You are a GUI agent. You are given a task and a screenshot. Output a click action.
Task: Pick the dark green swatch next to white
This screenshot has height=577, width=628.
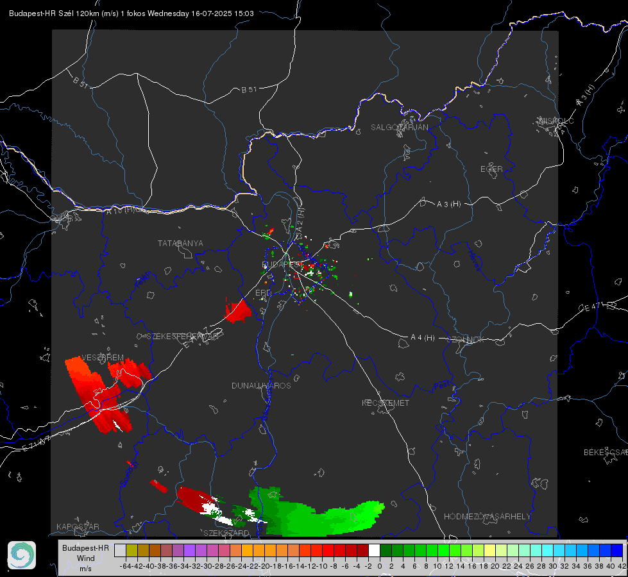(x=386, y=551)
